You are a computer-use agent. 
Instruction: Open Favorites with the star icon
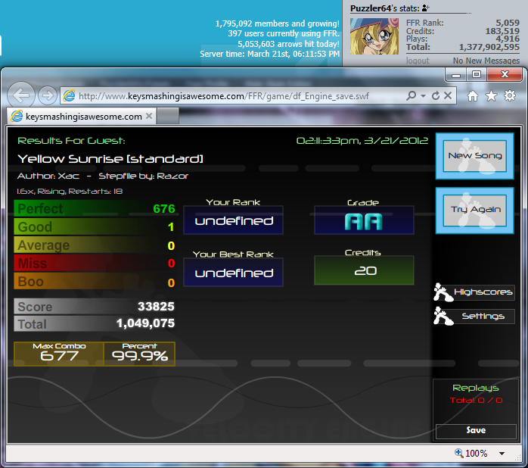click(x=491, y=96)
